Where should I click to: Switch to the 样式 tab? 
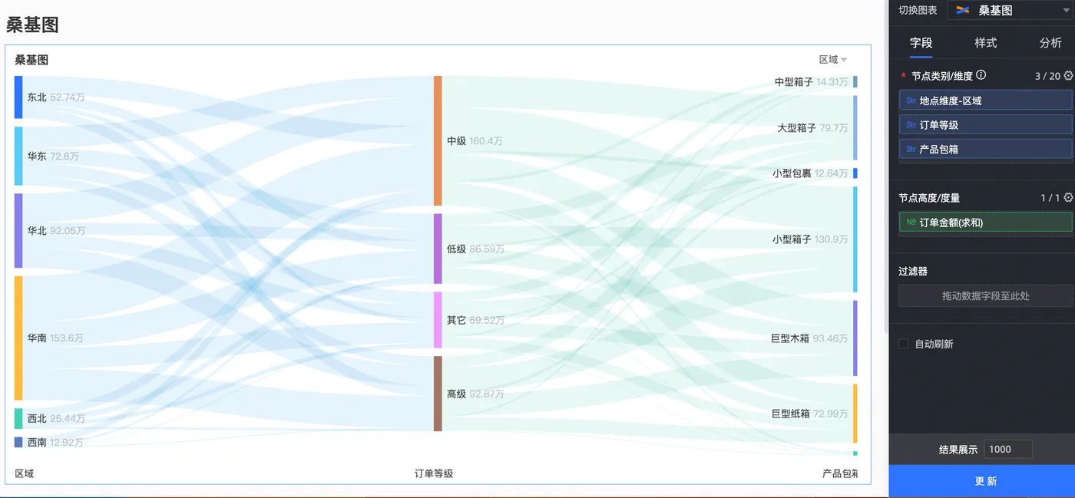pyautogui.click(x=985, y=43)
